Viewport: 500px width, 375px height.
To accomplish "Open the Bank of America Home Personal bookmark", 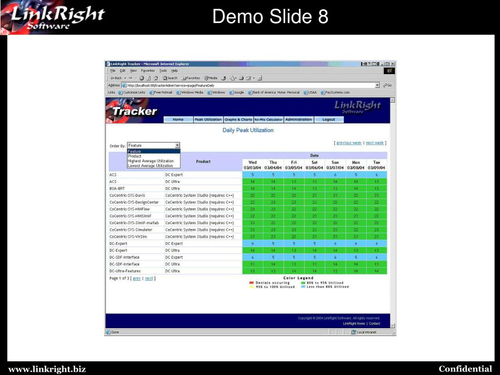I will click(x=274, y=92).
